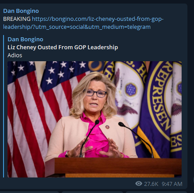Click the partial share icon at right edge
Image resolution: width=194 pixels, height=193 pixels.
tap(193, 180)
